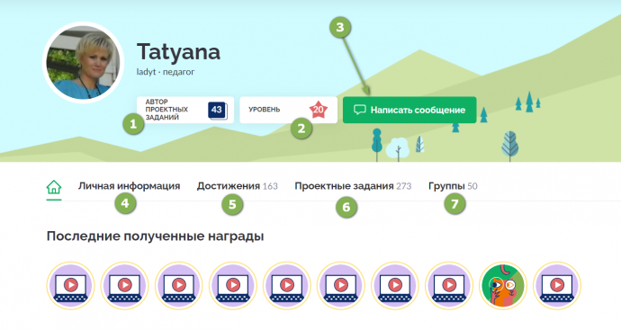
Task: Switch to the Личная информация tab
Action: (129, 186)
